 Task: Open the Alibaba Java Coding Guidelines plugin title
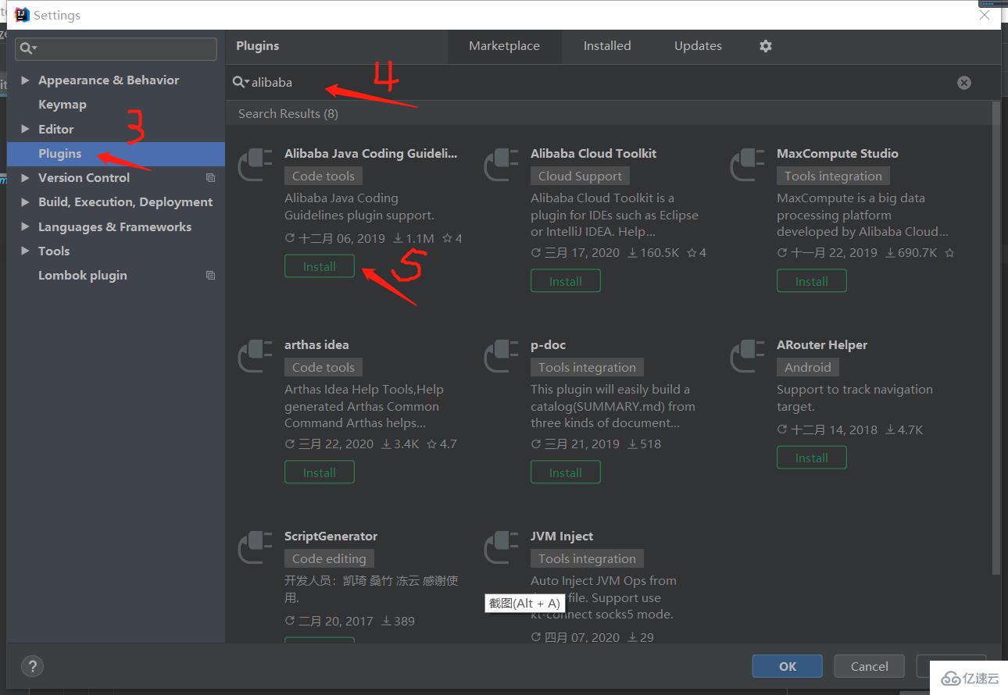tap(371, 154)
